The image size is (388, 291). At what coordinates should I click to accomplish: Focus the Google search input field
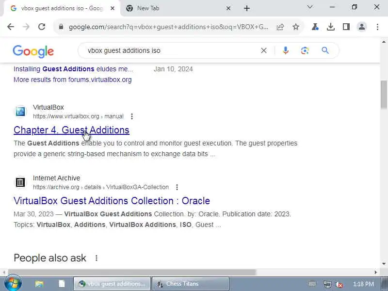(x=173, y=50)
